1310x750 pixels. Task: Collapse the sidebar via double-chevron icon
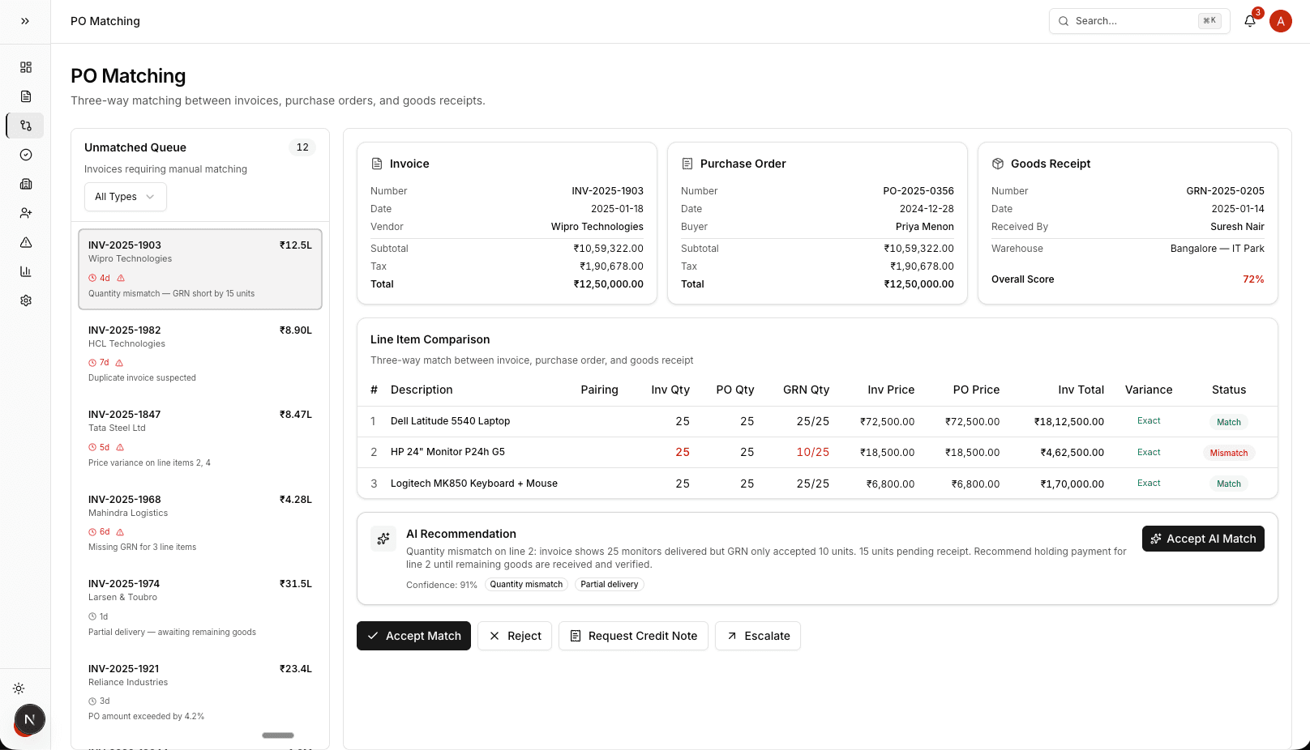pos(25,22)
